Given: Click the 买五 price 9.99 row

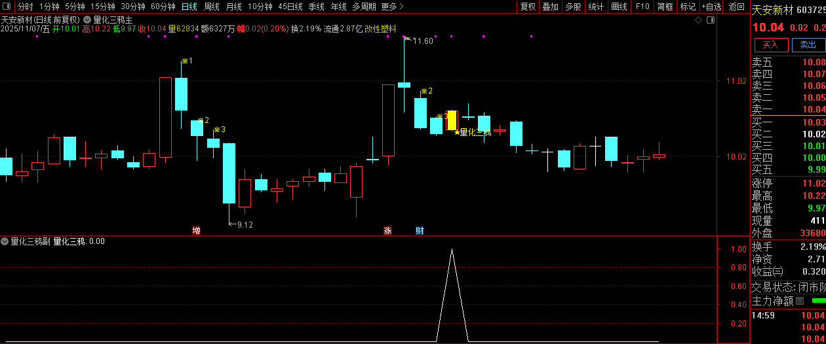Looking at the screenshot, I should coord(789,169).
